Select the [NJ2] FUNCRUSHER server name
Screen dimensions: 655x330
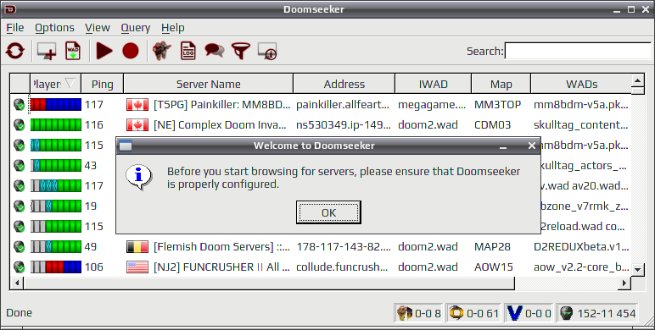[x=221, y=267]
